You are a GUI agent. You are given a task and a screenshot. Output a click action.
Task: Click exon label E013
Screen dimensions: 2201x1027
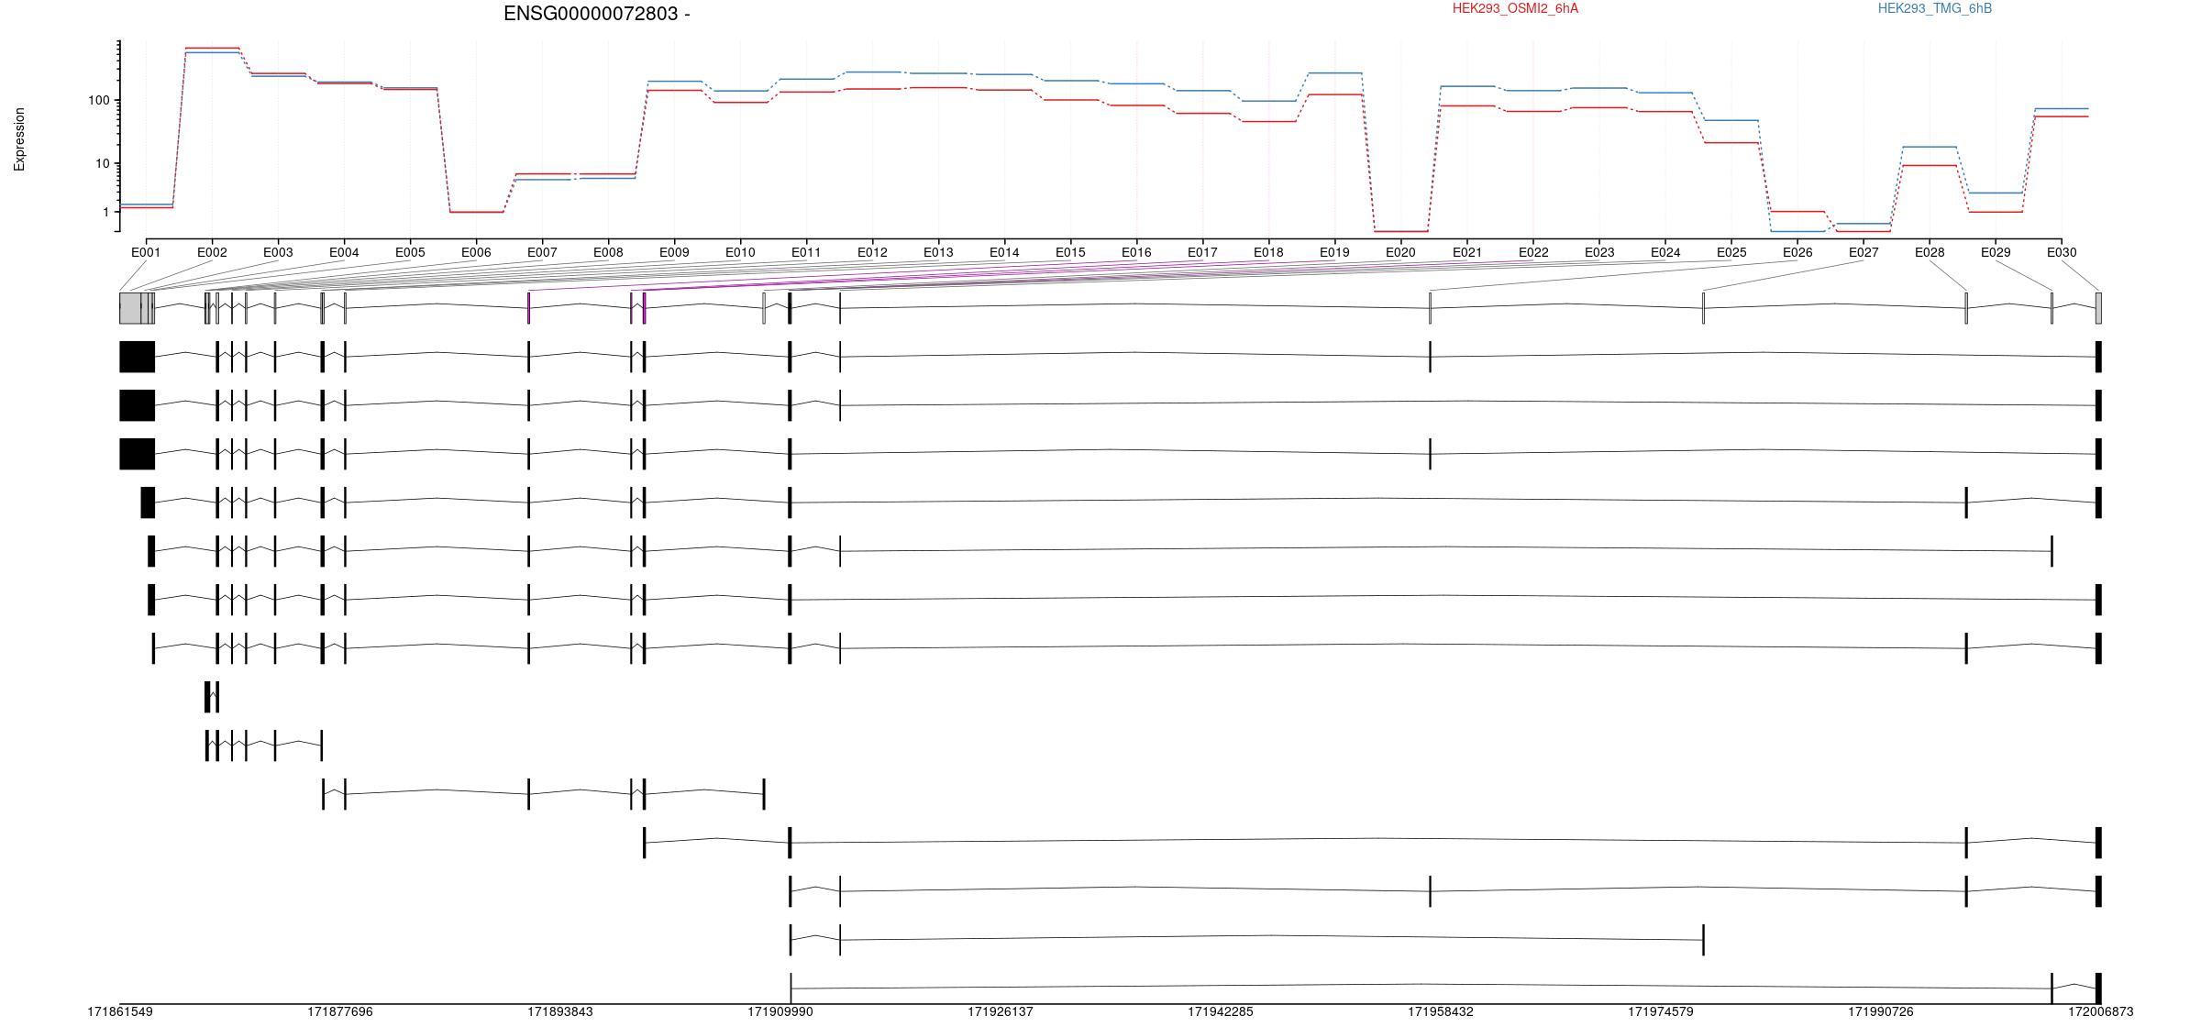coord(938,252)
